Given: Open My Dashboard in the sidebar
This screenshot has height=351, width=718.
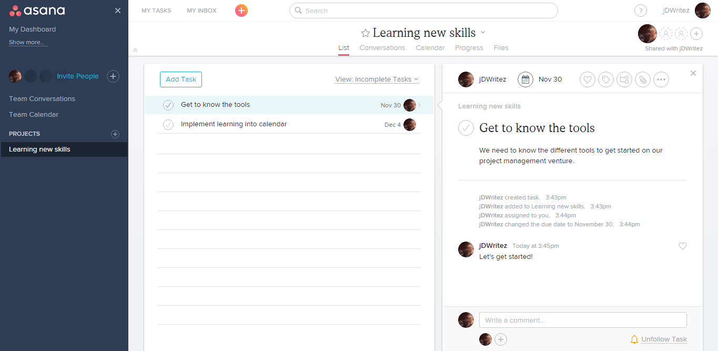Looking at the screenshot, I should click(32, 29).
